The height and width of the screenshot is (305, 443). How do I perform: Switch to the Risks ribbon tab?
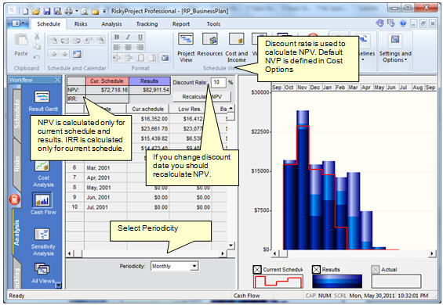(81, 24)
